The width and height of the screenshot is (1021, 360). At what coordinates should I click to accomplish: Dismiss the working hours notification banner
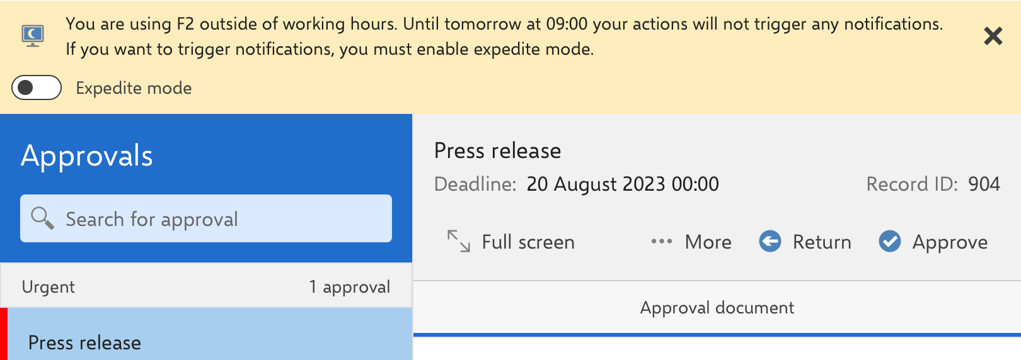993,37
